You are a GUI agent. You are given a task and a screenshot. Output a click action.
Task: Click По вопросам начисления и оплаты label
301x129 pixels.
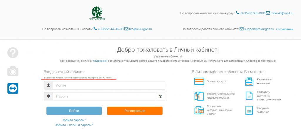click(68, 29)
